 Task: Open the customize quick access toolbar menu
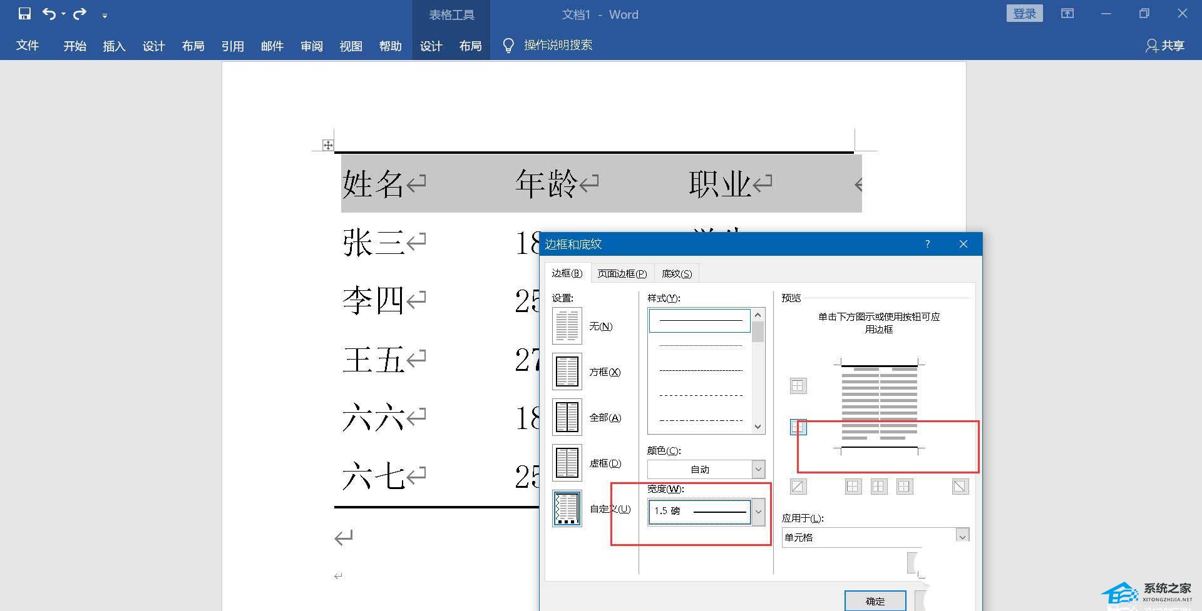tap(105, 15)
